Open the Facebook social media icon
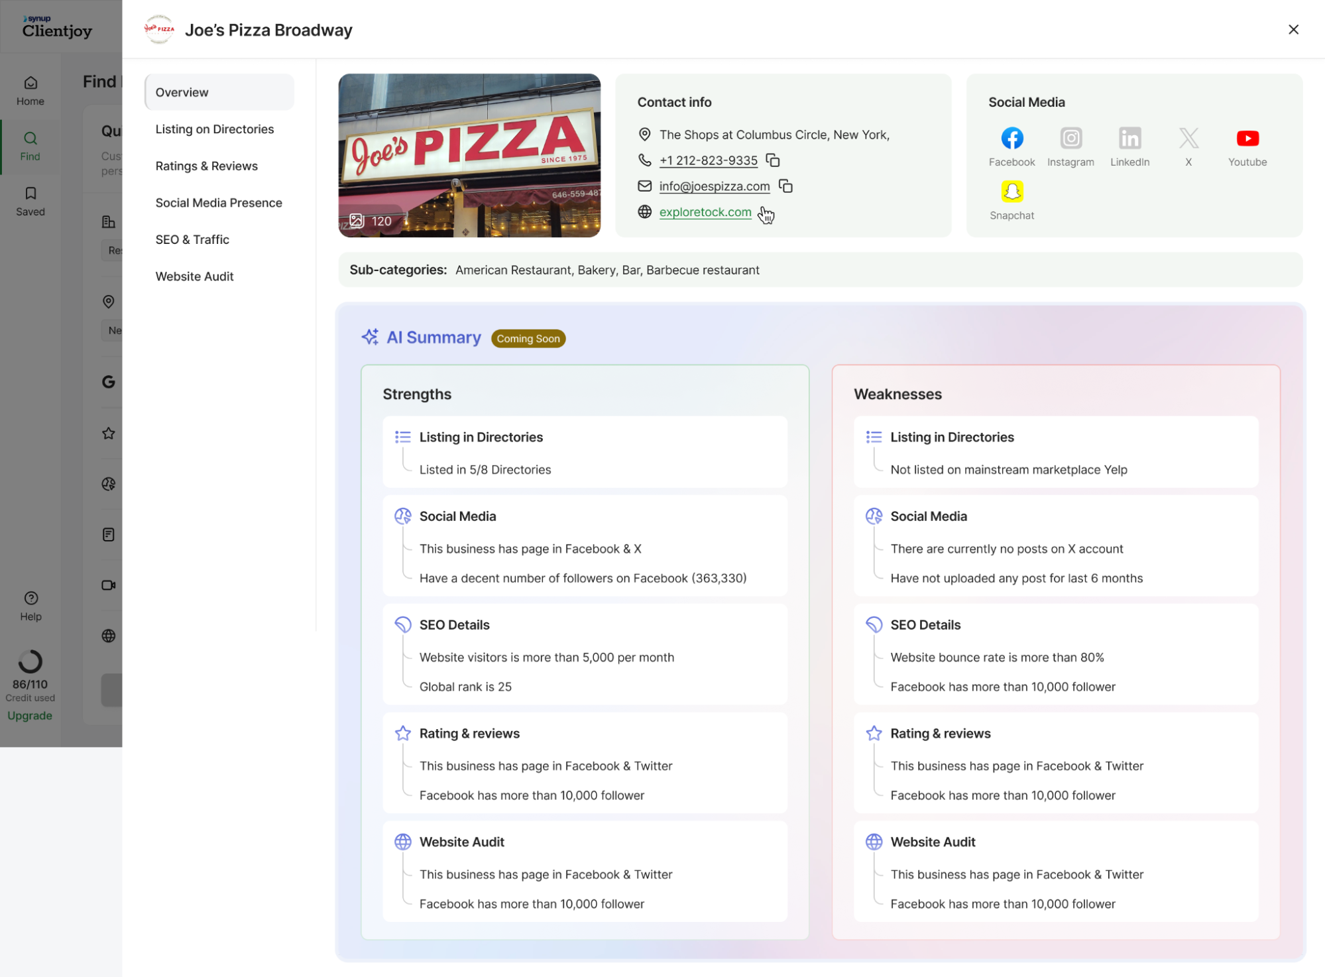The height and width of the screenshot is (977, 1325). [x=1011, y=138]
